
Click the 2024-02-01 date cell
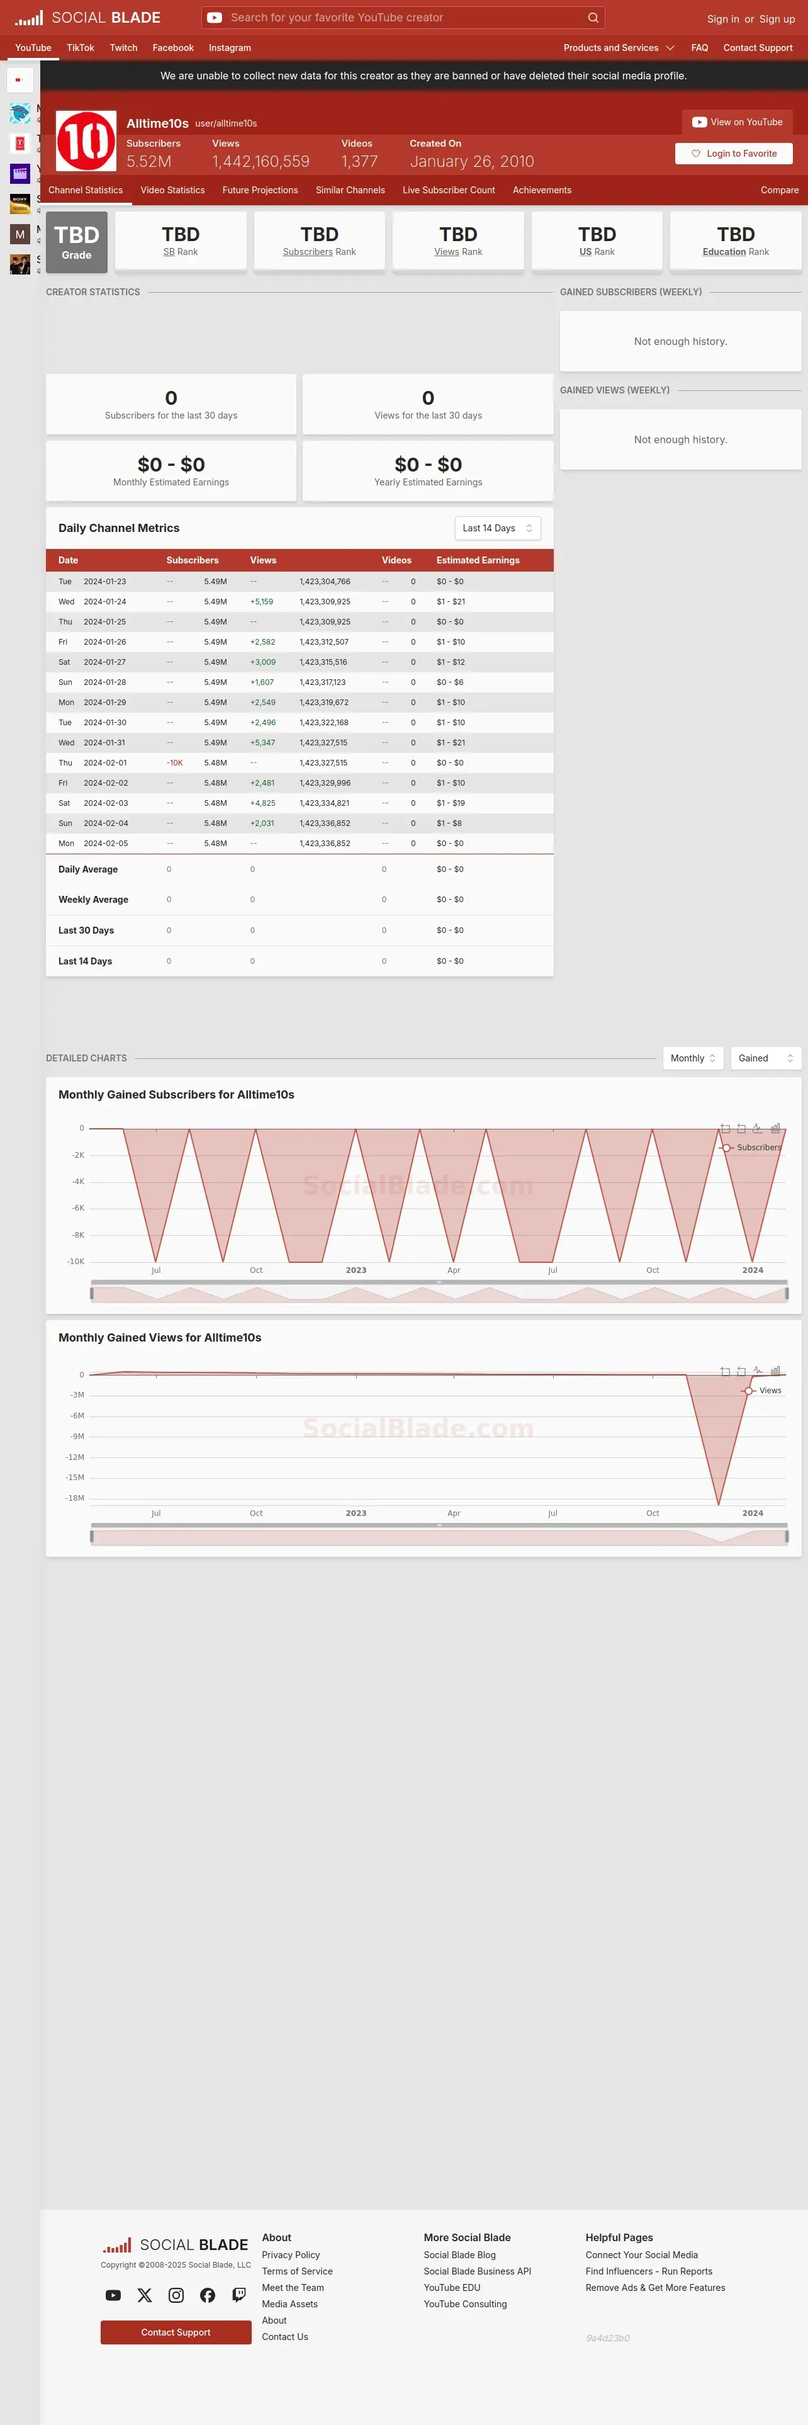(x=104, y=762)
